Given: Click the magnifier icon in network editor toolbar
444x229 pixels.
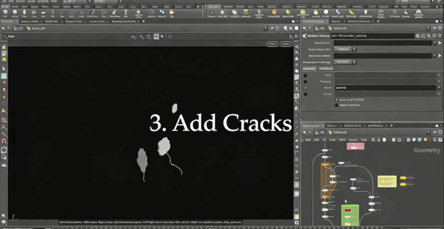Looking at the screenshot, I should coord(435,140).
